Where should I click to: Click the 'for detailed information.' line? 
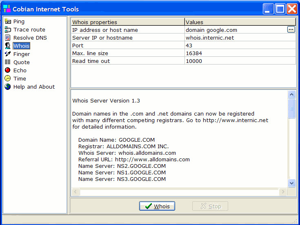click(x=104, y=127)
